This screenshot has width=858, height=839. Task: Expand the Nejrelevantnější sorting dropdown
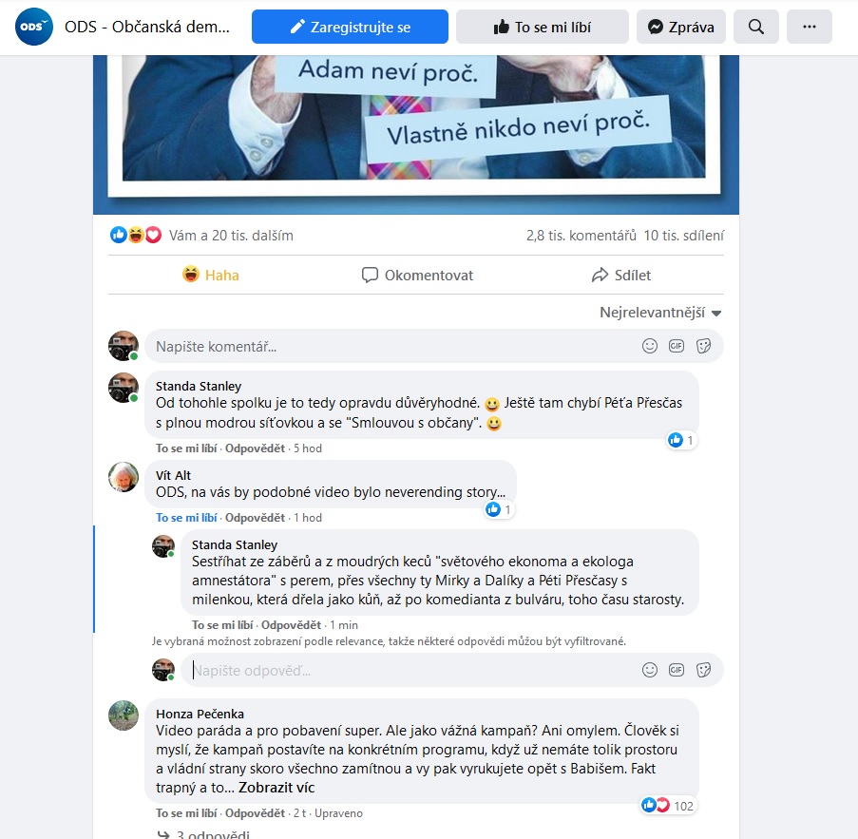660,313
